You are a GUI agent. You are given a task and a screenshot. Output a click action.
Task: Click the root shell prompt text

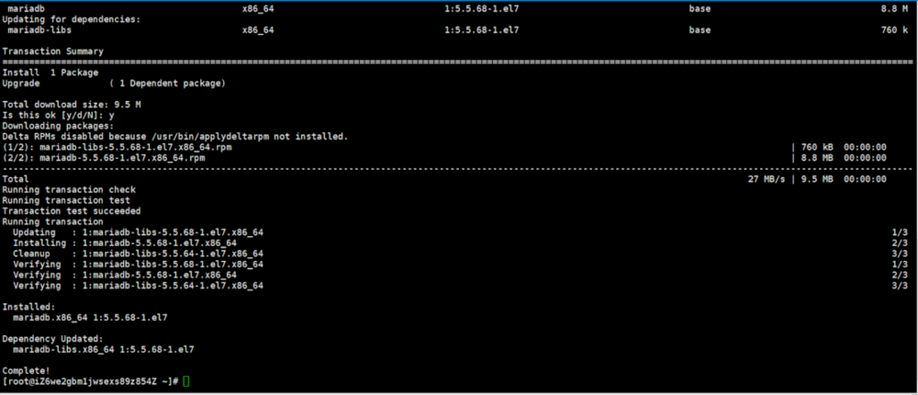tap(92, 380)
